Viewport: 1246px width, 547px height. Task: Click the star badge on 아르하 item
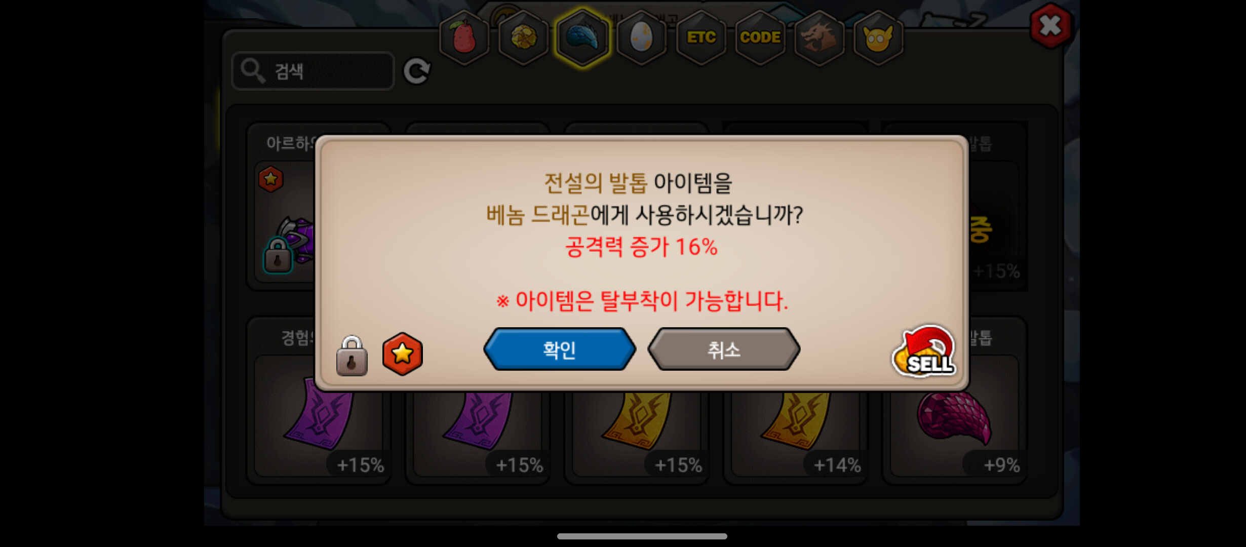click(x=271, y=179)
